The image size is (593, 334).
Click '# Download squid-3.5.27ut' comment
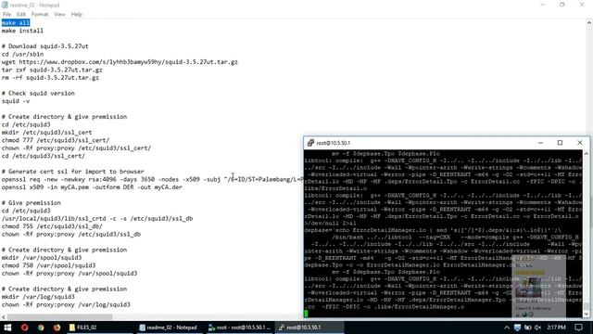click(x=45, y=46)
